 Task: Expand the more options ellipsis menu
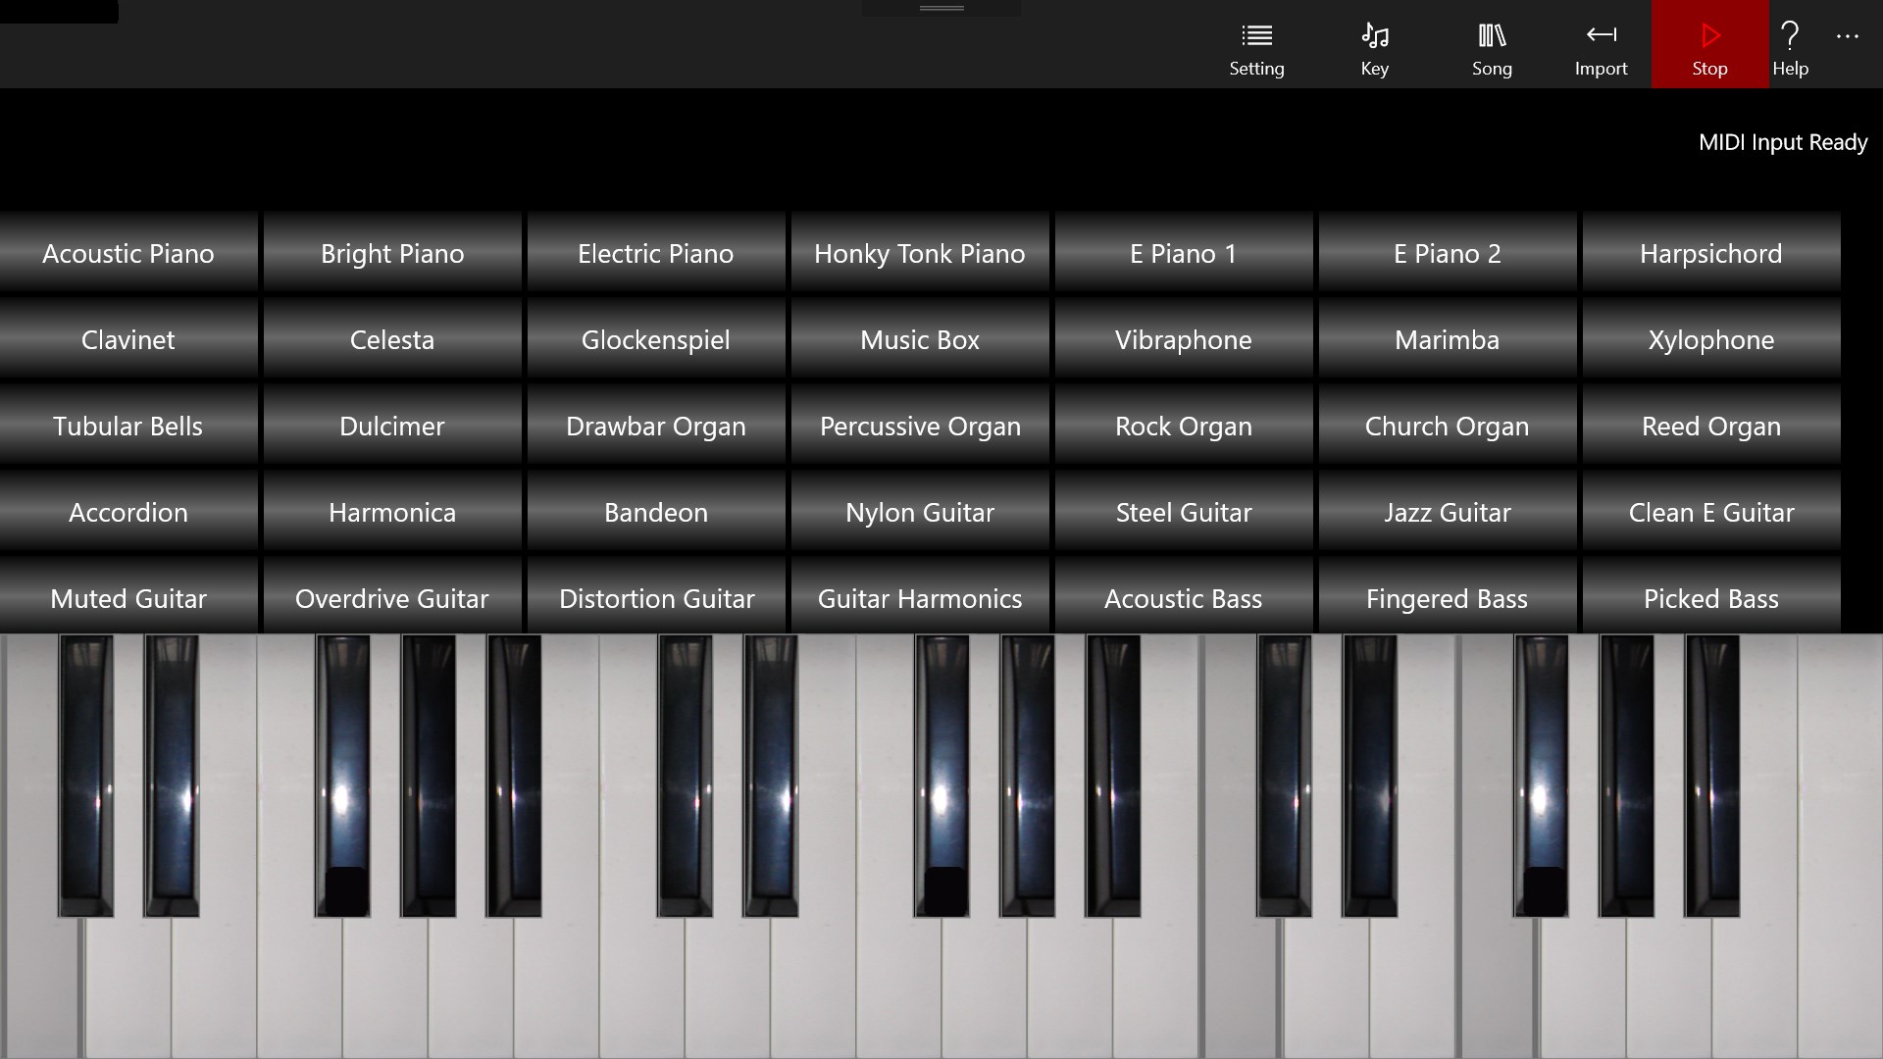[x=1848, y=36]
